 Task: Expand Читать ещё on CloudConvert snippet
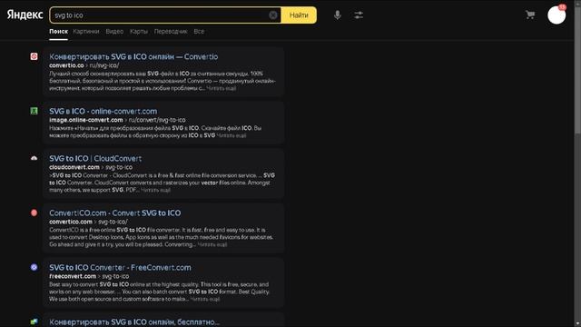pos(155,190)
